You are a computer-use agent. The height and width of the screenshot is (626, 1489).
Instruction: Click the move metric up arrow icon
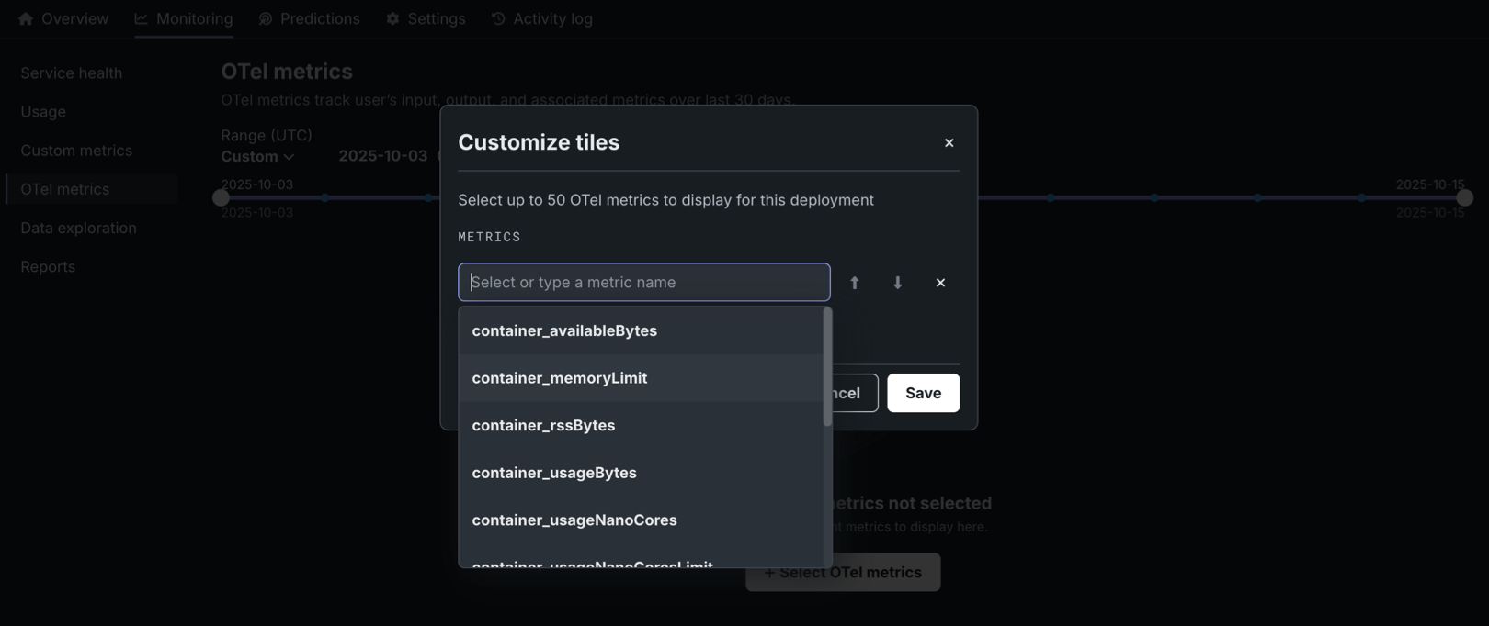(855, 283)
